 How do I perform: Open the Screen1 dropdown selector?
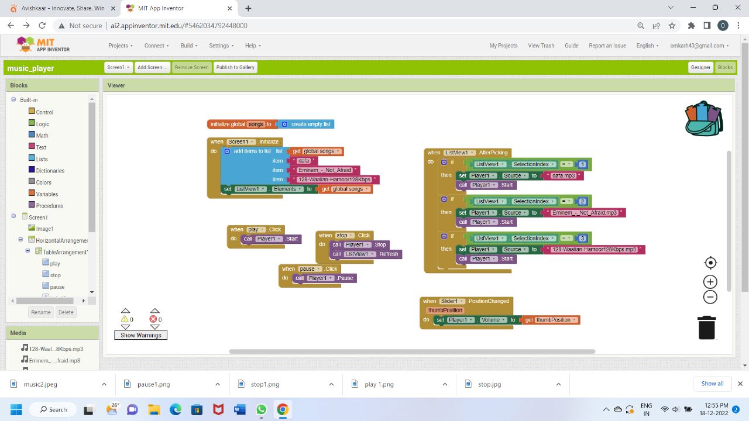pos(118,67)
